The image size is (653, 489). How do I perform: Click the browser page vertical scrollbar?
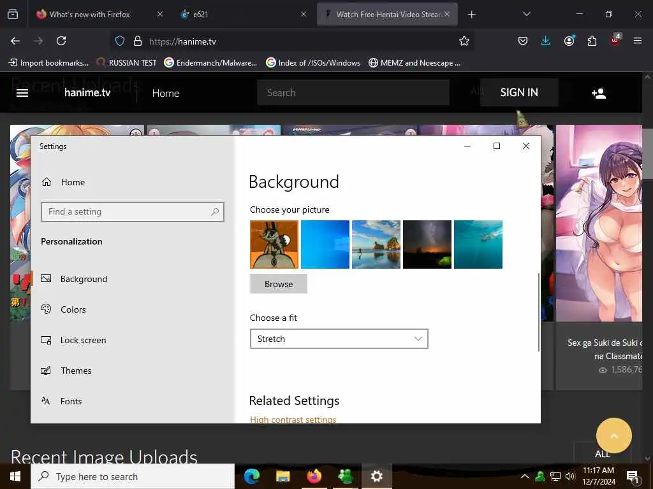[647, 154]
